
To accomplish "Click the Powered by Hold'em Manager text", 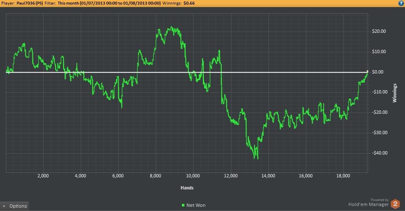I will pyautogui.click(x=369, y=203).
